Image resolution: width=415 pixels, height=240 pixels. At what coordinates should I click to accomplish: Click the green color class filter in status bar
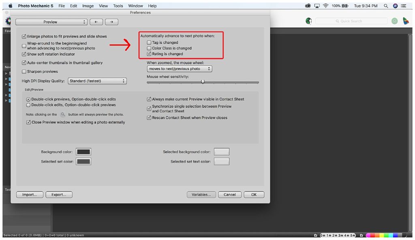point(386,235)
